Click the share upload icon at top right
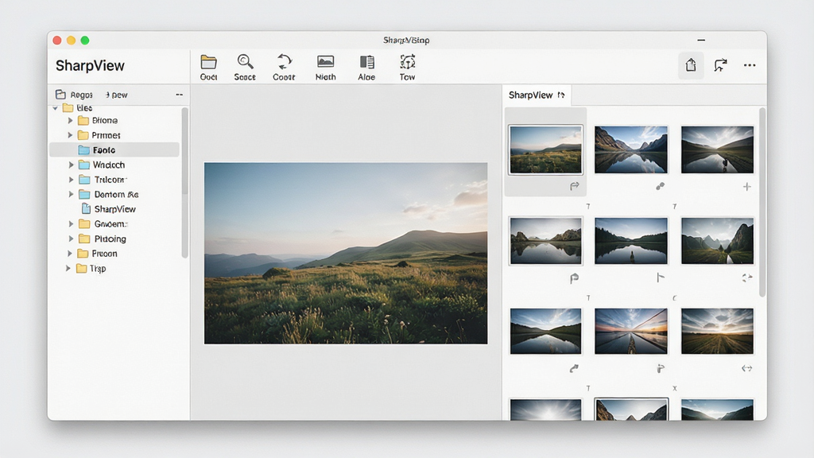Screen dimensions: 814x458 click(691, 65)
